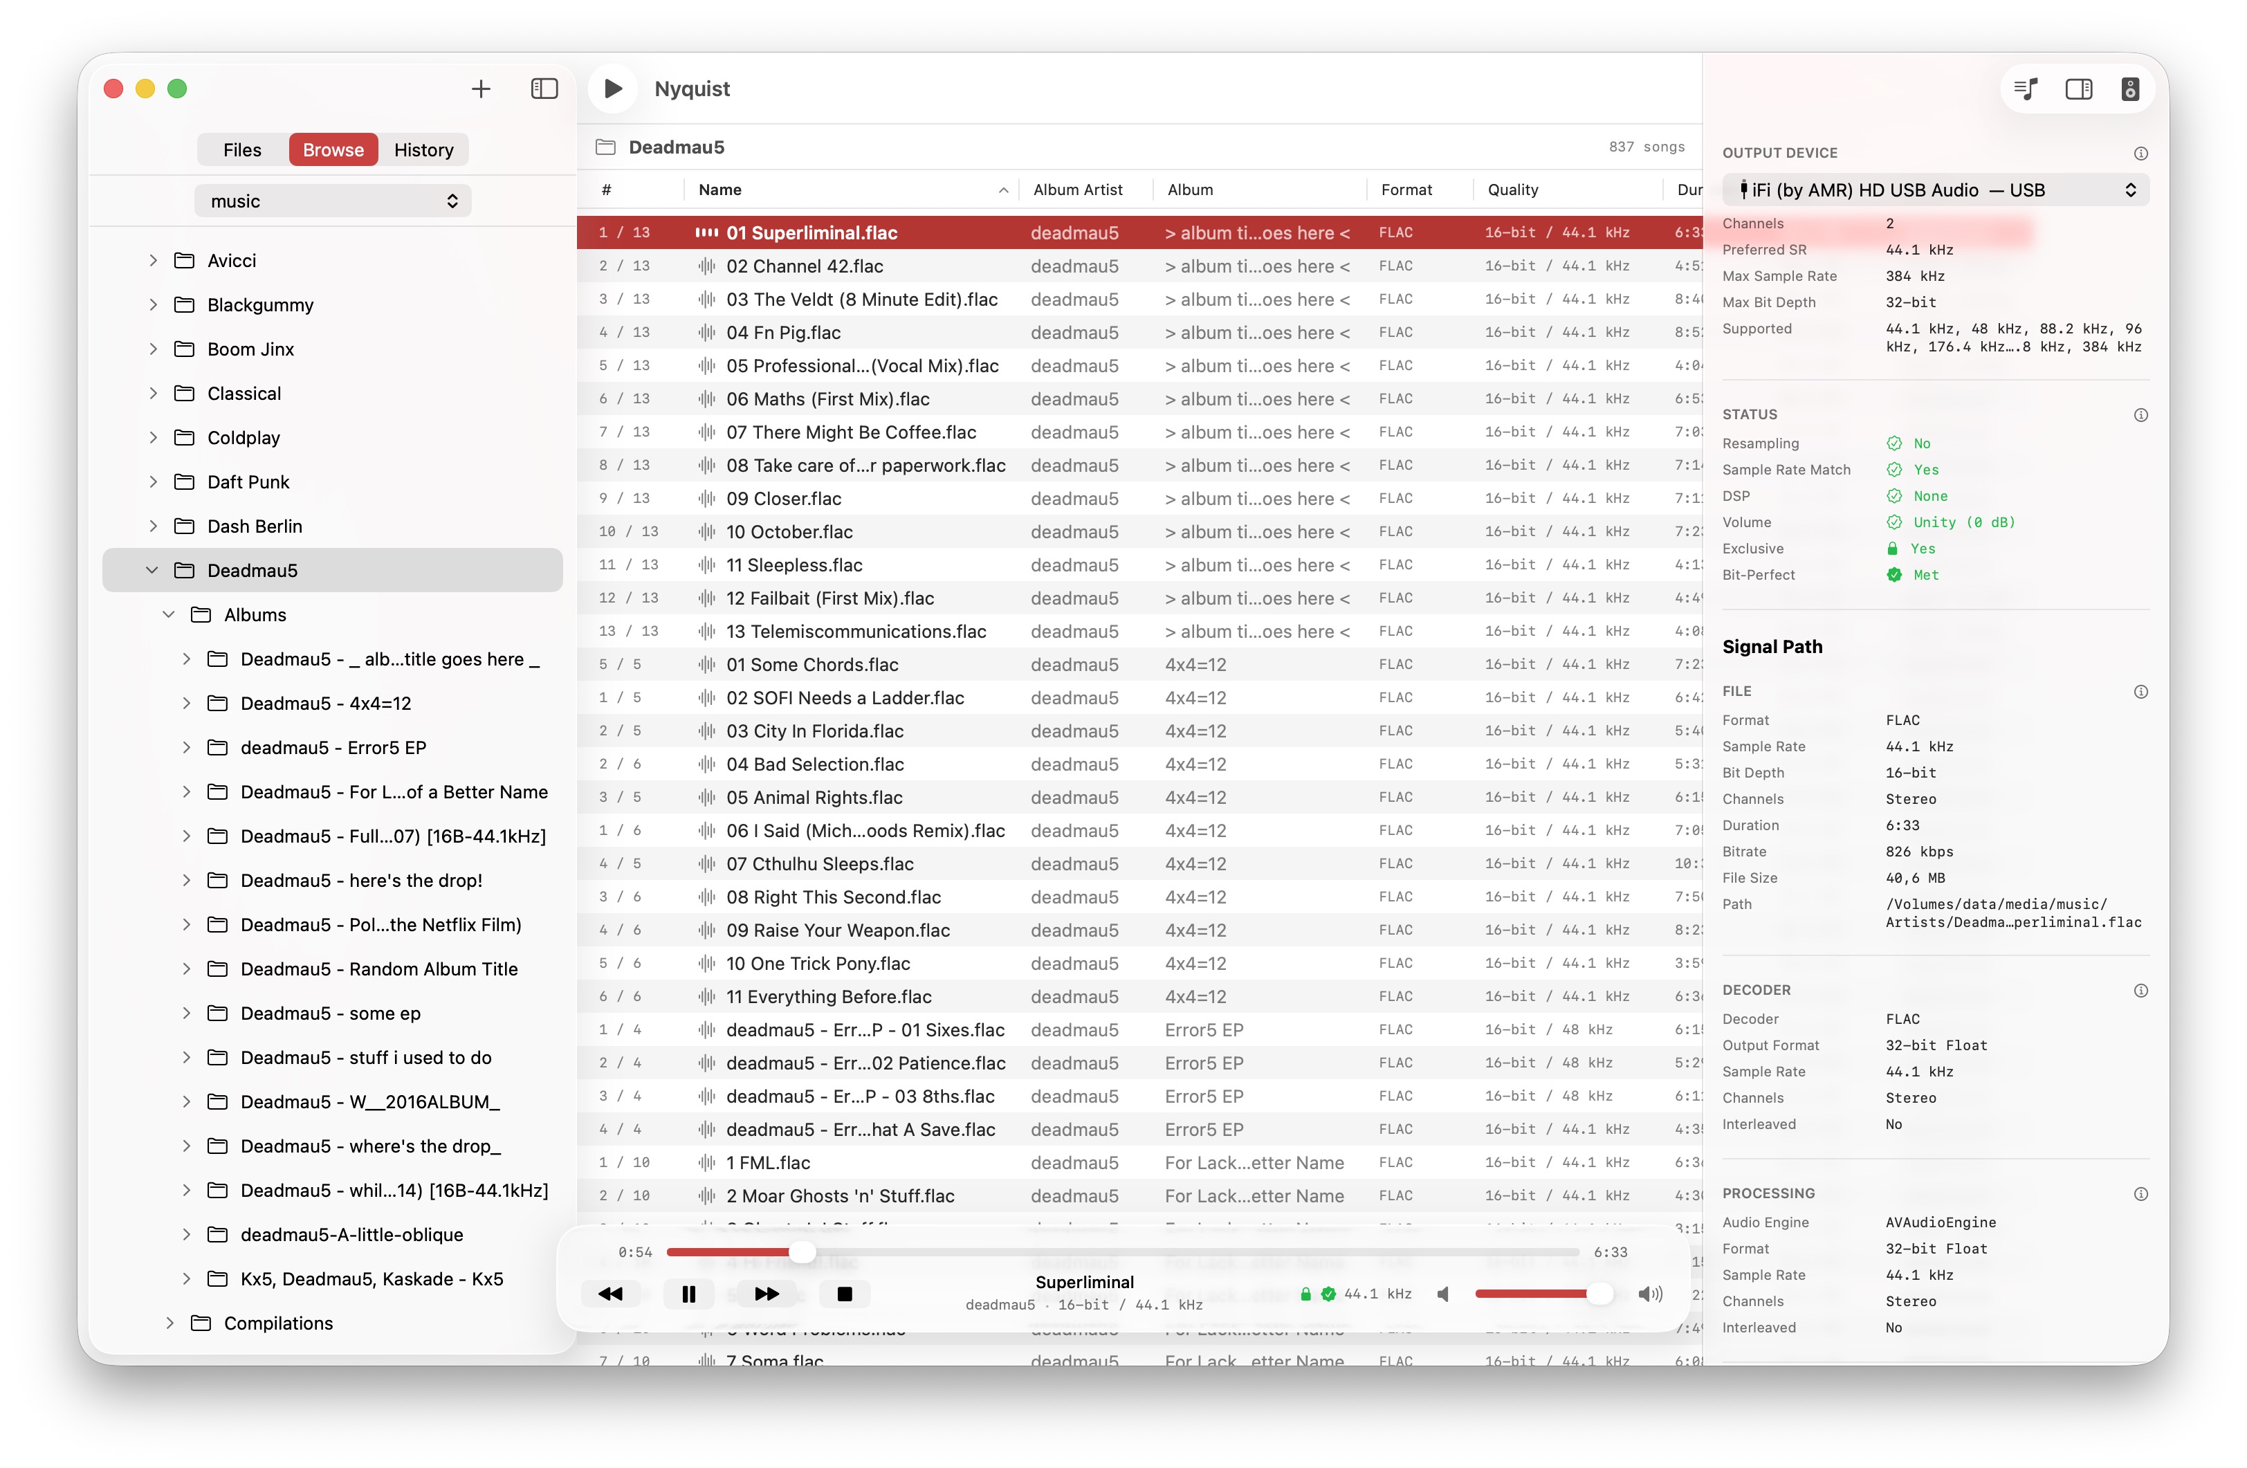Image resolution: width=2247 pixels, height=1468 pixels.
Task: Click the File section info icon
Action: (x=2141, y=691)
